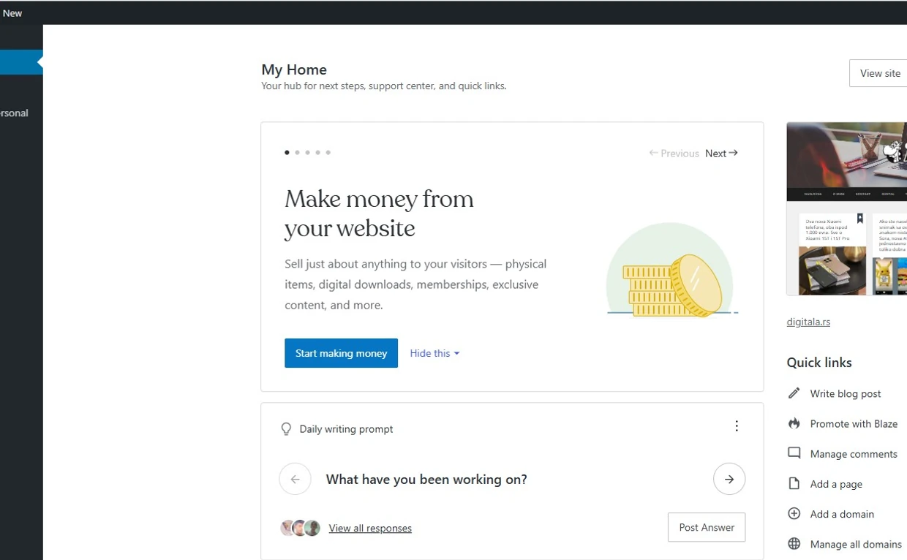This screenshot has width=907, height=560.
Task: Select the last carousel dot
Action: (x=328, y=153)
